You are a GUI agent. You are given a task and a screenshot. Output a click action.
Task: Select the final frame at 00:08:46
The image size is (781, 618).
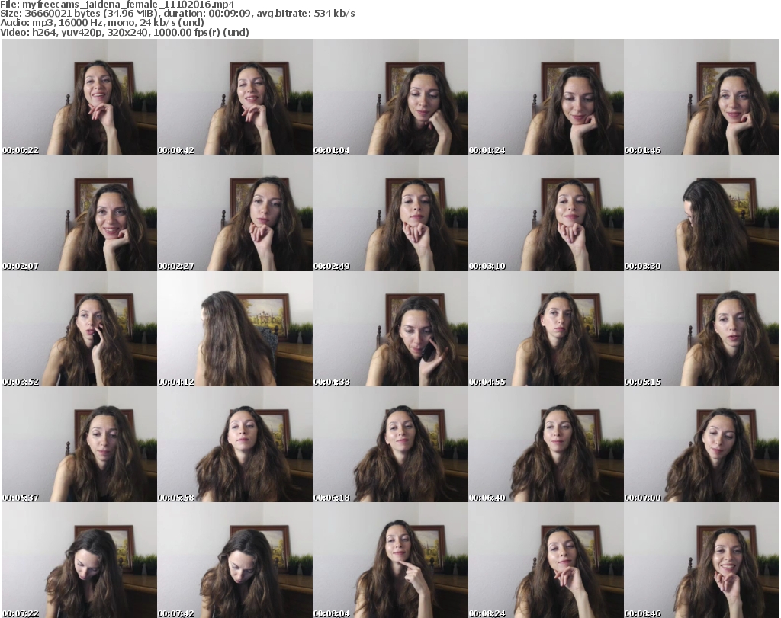tap(702, 560)
